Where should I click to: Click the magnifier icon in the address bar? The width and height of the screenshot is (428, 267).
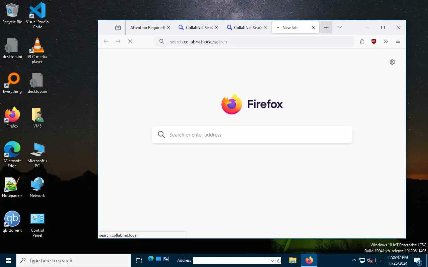coord(162,41)
